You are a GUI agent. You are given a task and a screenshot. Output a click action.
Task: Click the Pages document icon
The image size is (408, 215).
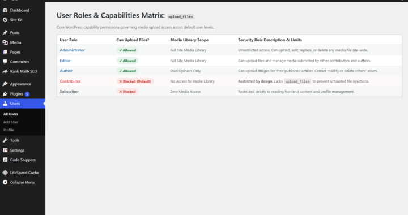pyautogui.click(x=5, y=52)
